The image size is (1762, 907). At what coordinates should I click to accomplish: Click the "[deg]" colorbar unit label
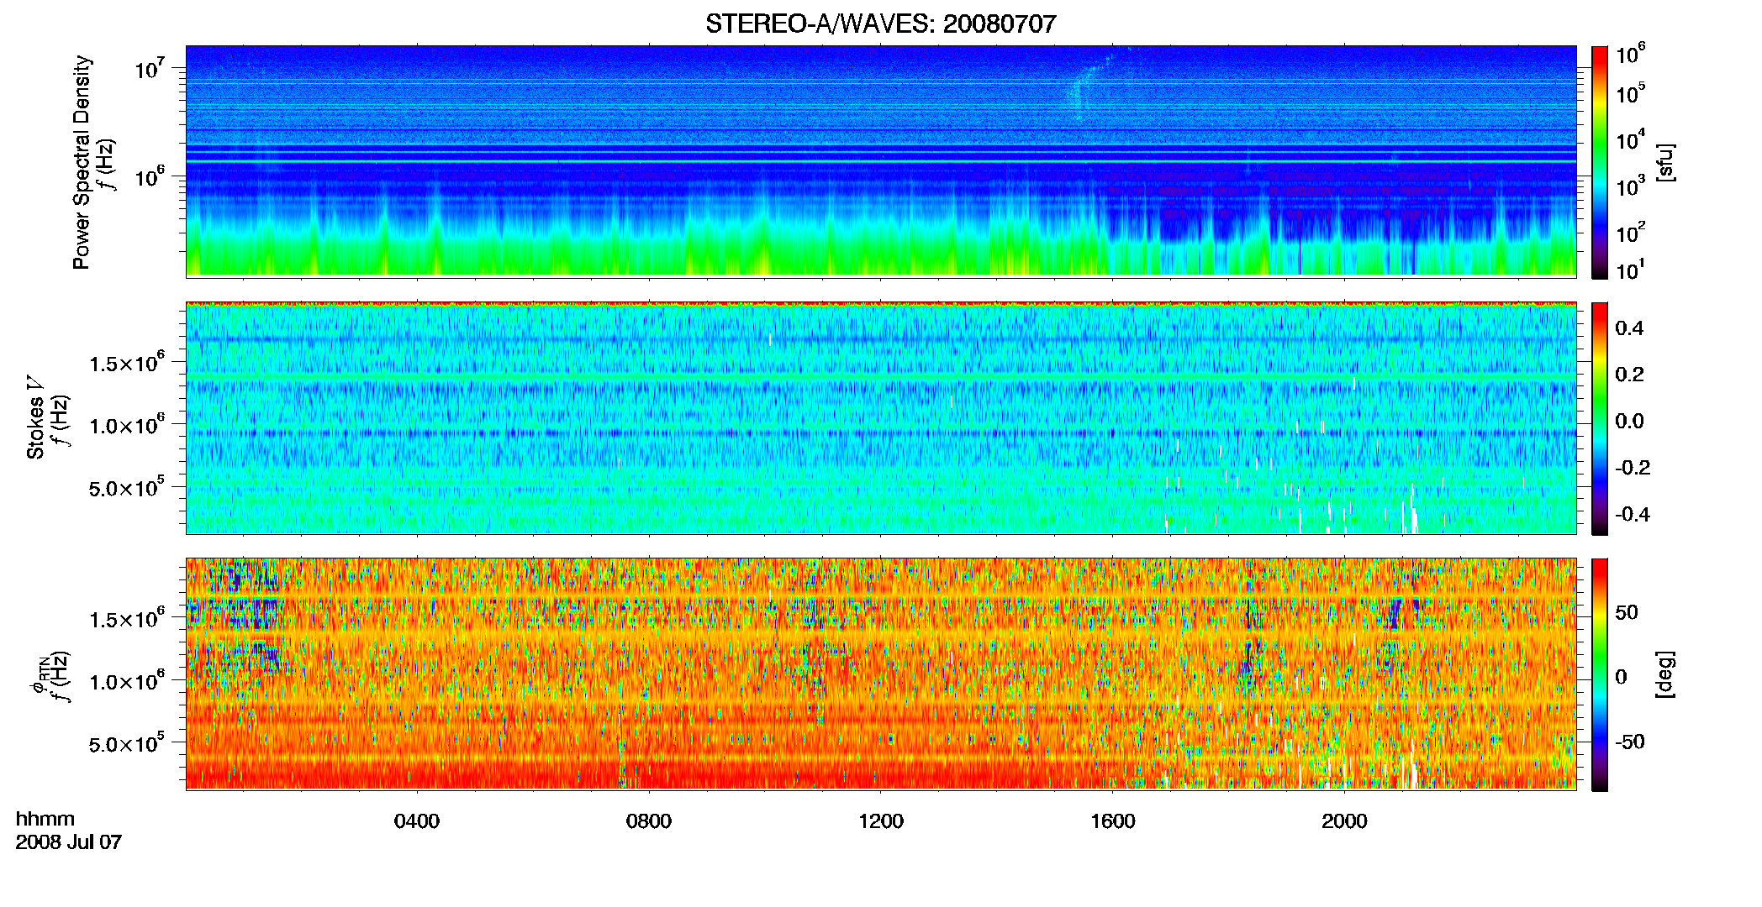[x=1665, y=674]
